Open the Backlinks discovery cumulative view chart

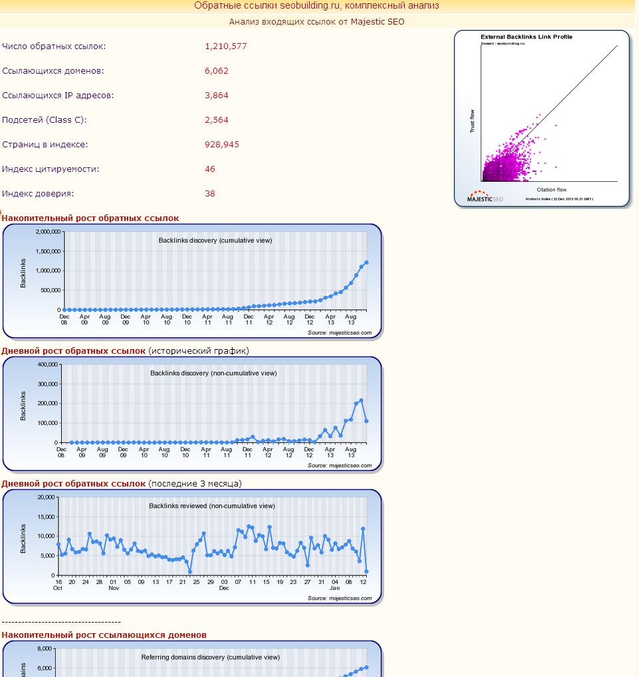coord(192,281)
